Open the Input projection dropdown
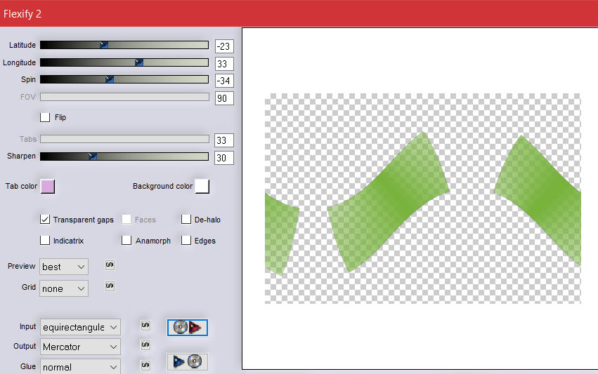The width and height of the screenshot is (598, 374). (x=80, y=327)
